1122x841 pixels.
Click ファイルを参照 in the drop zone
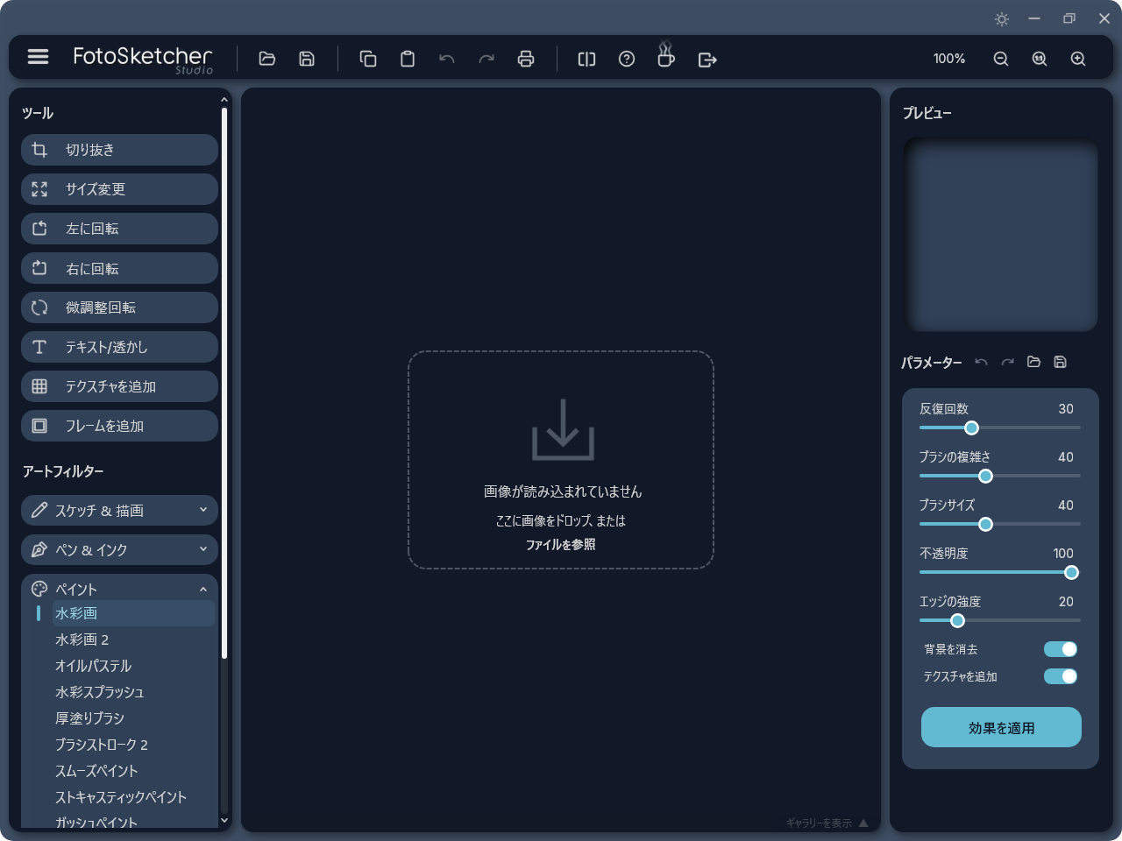coord(560,544)
